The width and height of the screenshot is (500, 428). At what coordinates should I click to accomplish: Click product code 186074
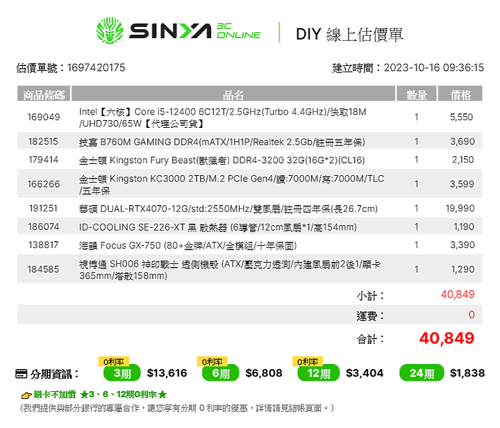click(x=44, y=227)
